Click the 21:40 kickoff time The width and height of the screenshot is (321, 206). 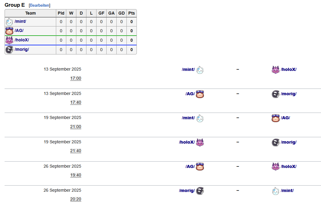76,151
